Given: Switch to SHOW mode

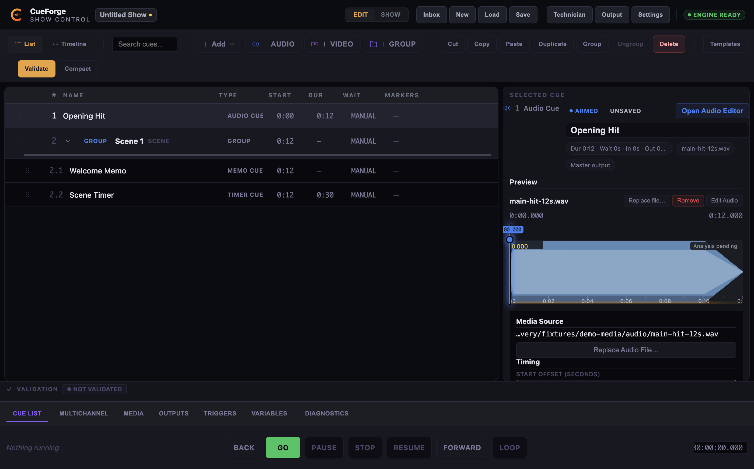Looking at the screenshot, I should coord(391,15).
